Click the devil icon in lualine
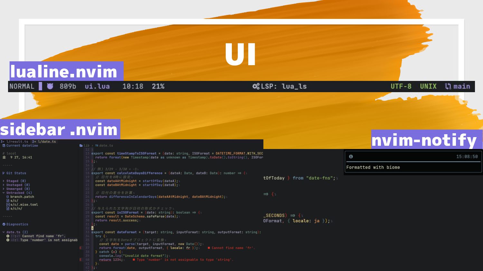 pos(50,86)
